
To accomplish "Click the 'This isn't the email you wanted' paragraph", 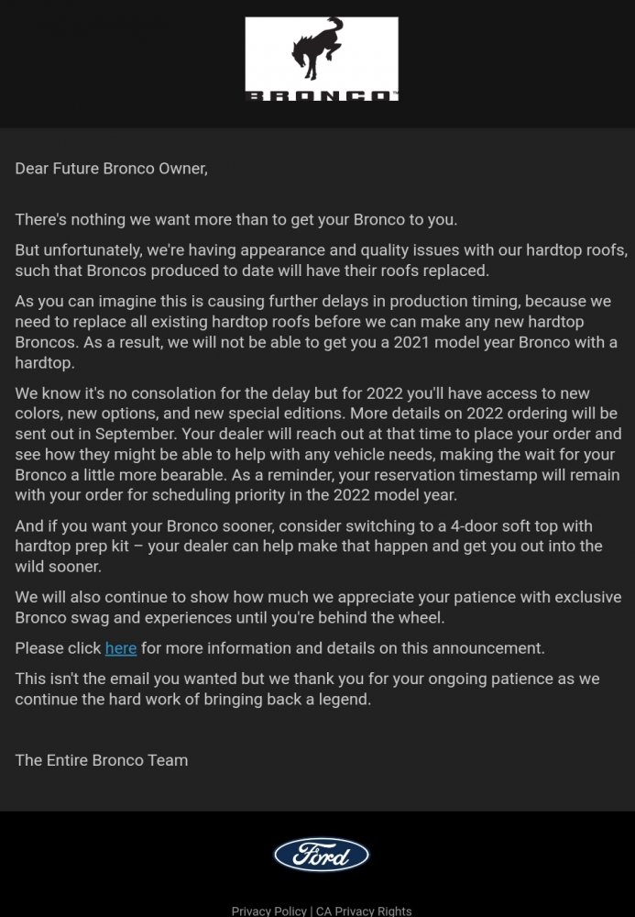I will 307,689.
